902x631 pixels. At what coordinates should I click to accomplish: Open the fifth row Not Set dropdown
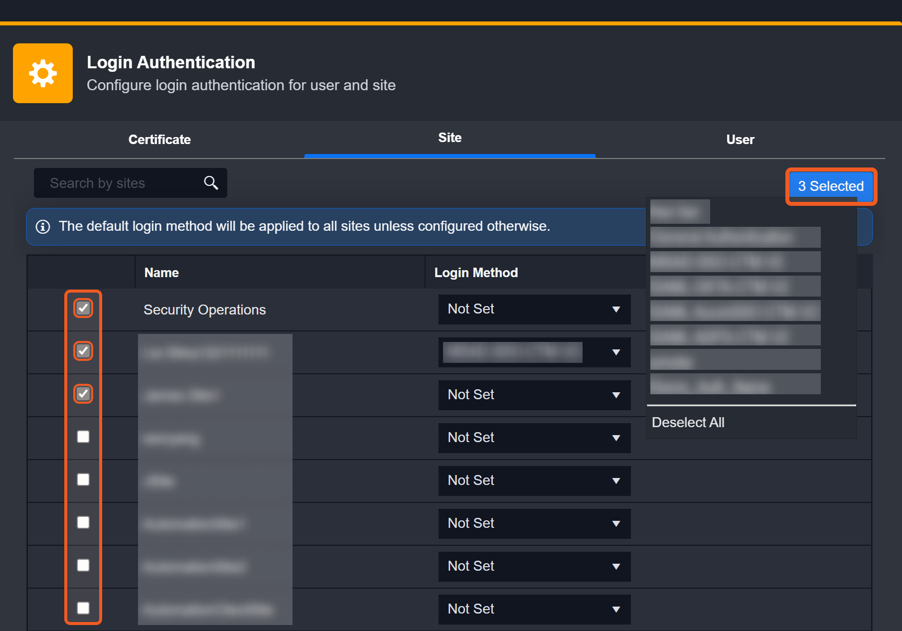534,480
